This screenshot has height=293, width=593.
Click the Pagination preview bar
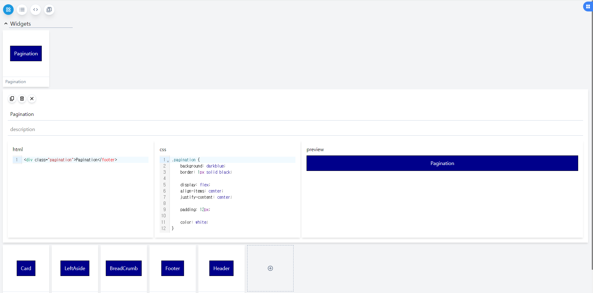(x=442, y=163)
